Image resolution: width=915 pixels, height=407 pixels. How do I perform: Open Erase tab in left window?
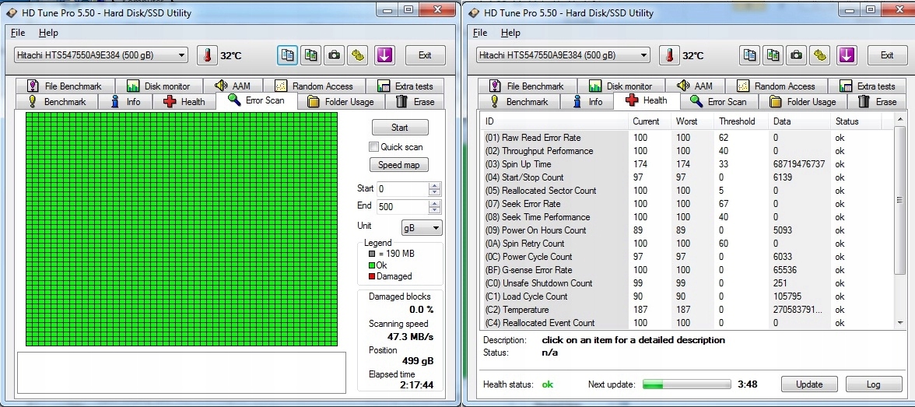click(x=415, y=102)
